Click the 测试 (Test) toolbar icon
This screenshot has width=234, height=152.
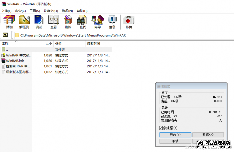coord(39,20)
